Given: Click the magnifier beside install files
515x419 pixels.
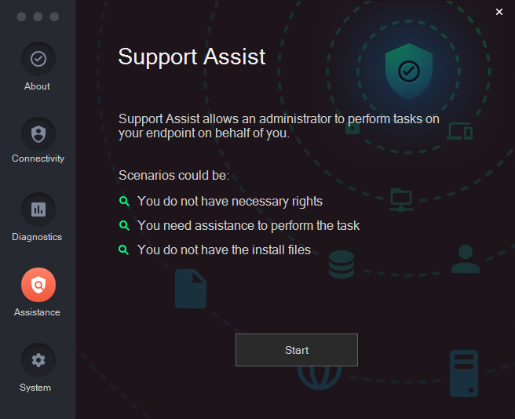Looking at the screenshot, I should (124, 250).
